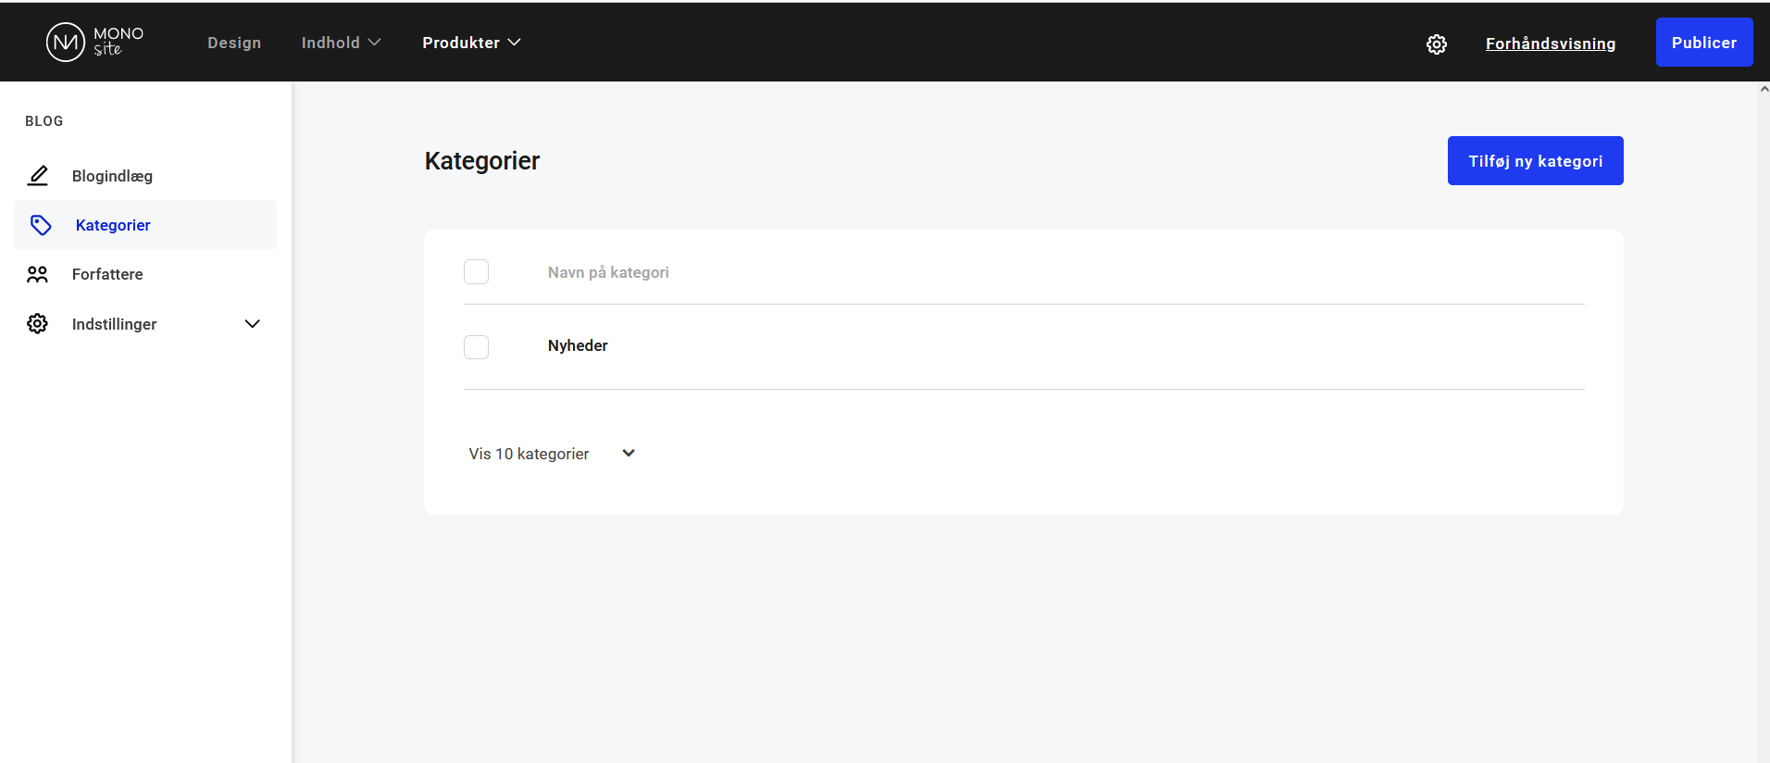This screenshot has width=1770, height=763.
Task: Click the Indstillinger gear icon in sidebar
Action: (37, 324)
